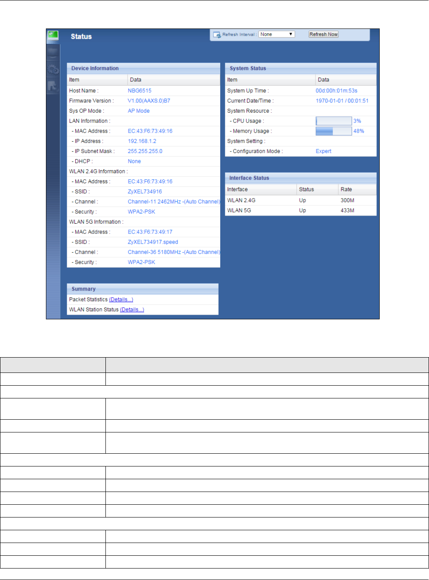Open WLAN Station Status Details link
Screen dimensions: 429x580
pos(132,310)
